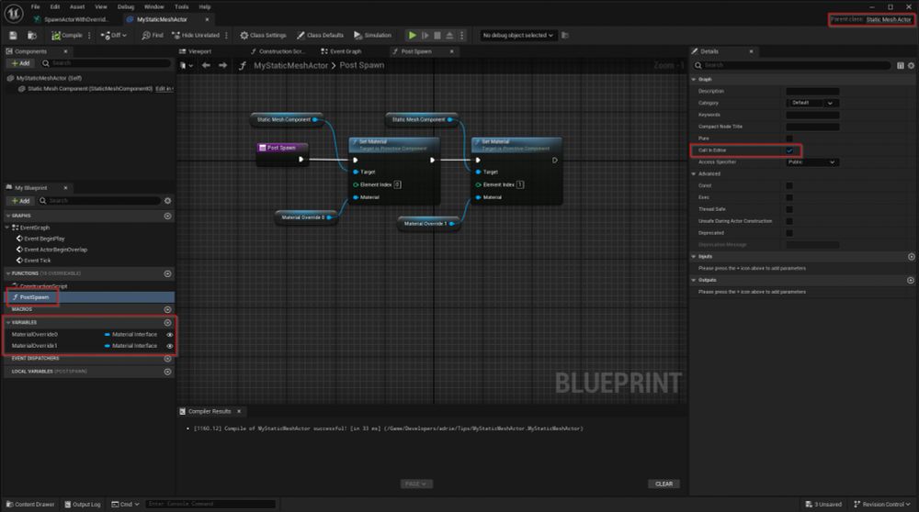Viewport: 919px width, 512px height.
Task: Add new function with plus icon
Action: click(167, 273)
